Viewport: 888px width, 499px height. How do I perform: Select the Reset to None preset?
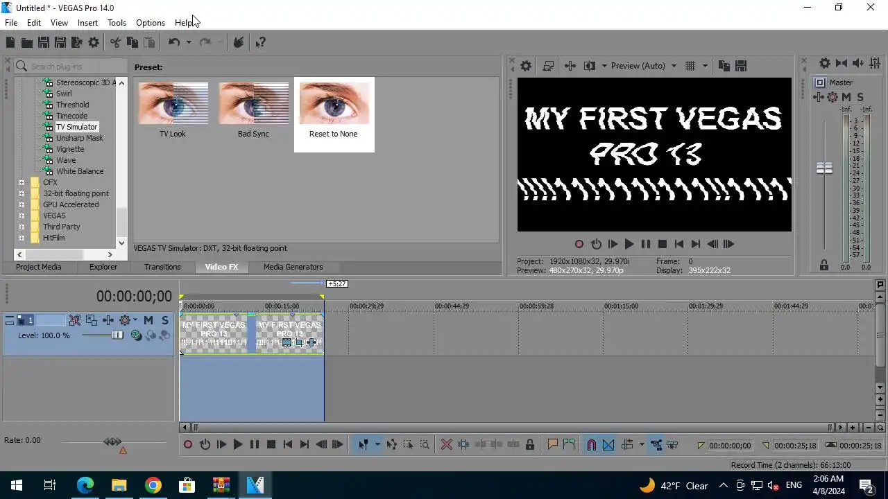coord(334,114)
